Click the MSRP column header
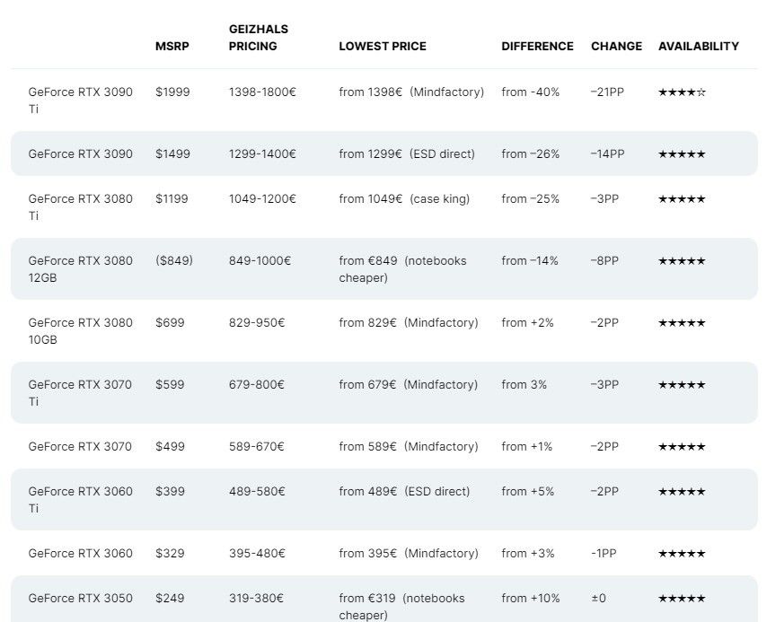 point(172,46)
